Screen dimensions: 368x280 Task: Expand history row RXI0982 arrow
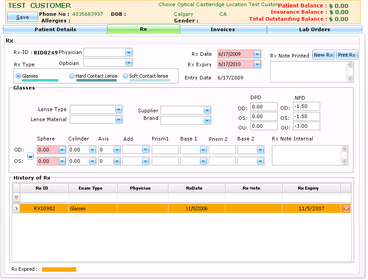pos(16,208)
